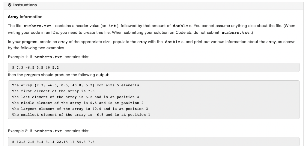
Task: Click numbers.txt after 'do not submit'
Action: click(x=236, y=33)
